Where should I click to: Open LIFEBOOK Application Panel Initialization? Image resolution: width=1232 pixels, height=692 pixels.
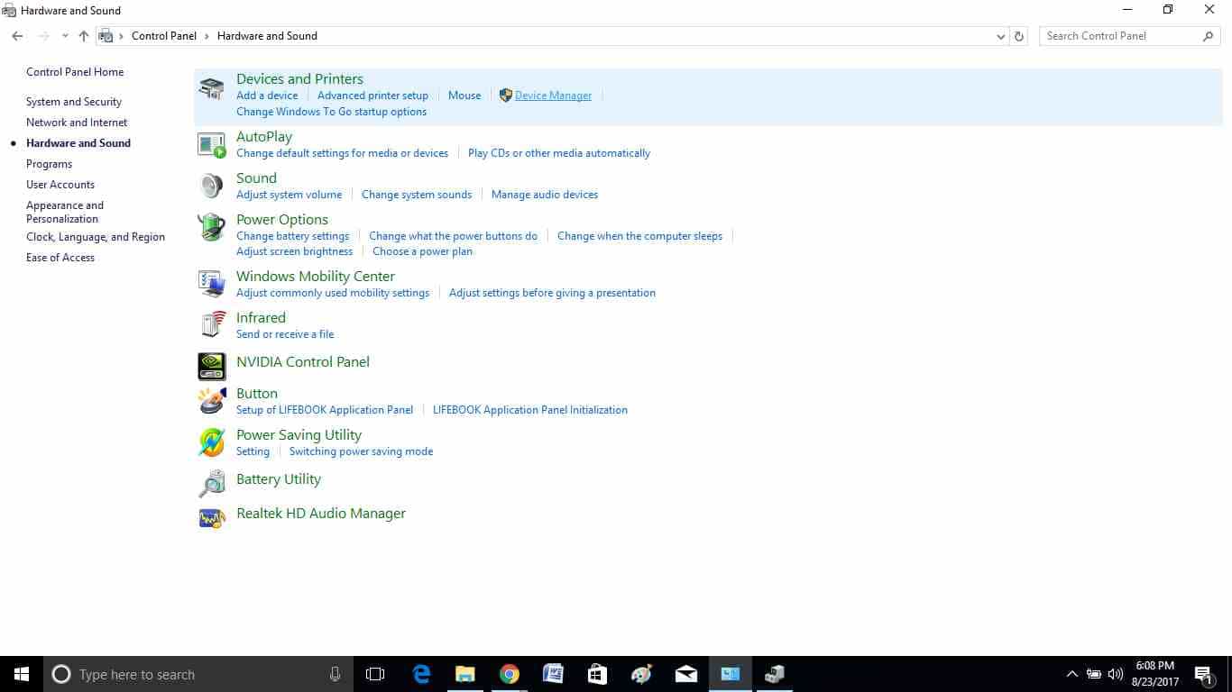click(530, 410)
